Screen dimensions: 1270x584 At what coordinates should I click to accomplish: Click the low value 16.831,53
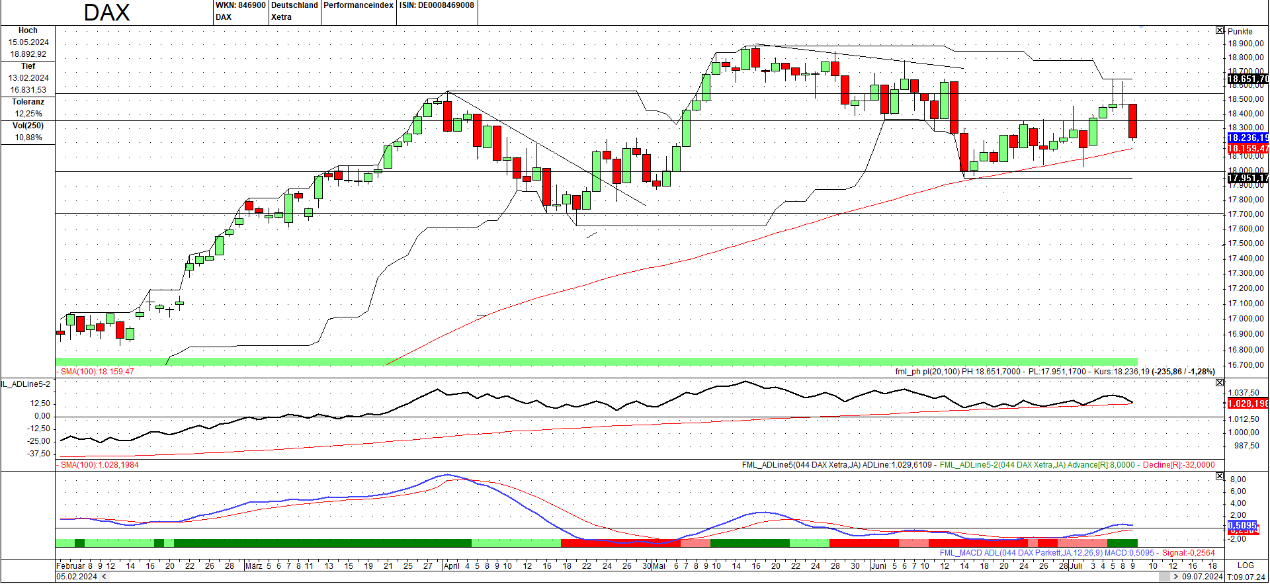pos(28,90)
